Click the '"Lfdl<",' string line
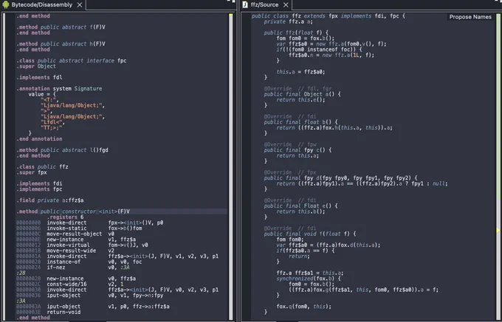502x322 pixels. [53, 122]
